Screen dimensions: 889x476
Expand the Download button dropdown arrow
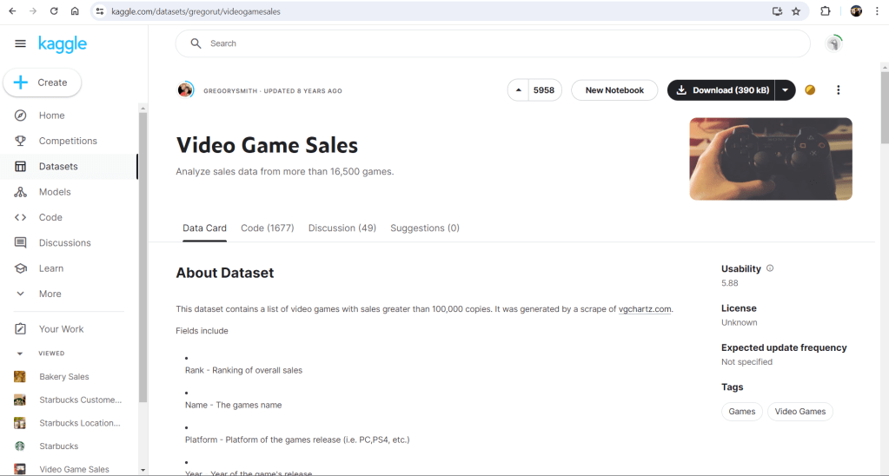click(785, 90)
